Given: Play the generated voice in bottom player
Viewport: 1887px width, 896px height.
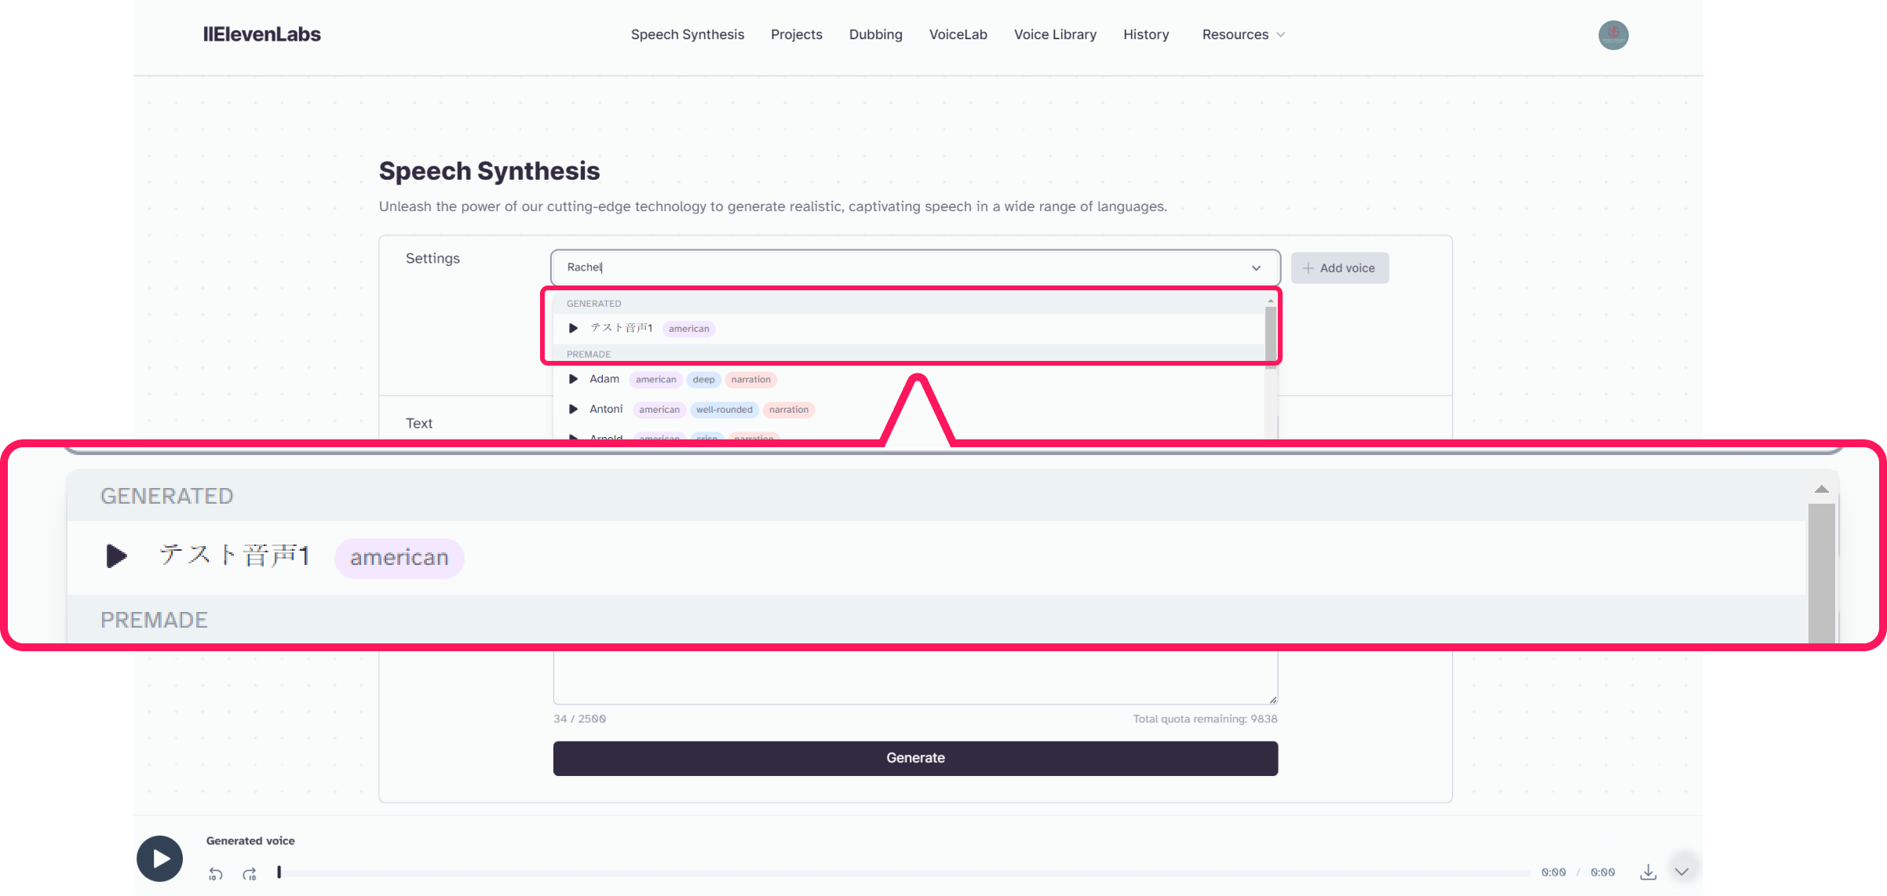Looking at the screenshot, I should [159, 858].
